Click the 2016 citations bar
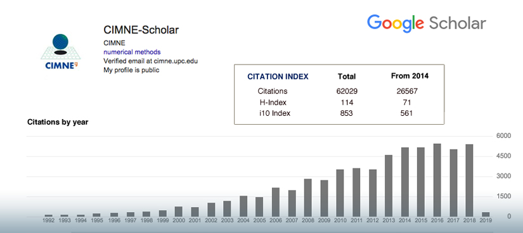This screenshot has height=233, width=523. 437,180
